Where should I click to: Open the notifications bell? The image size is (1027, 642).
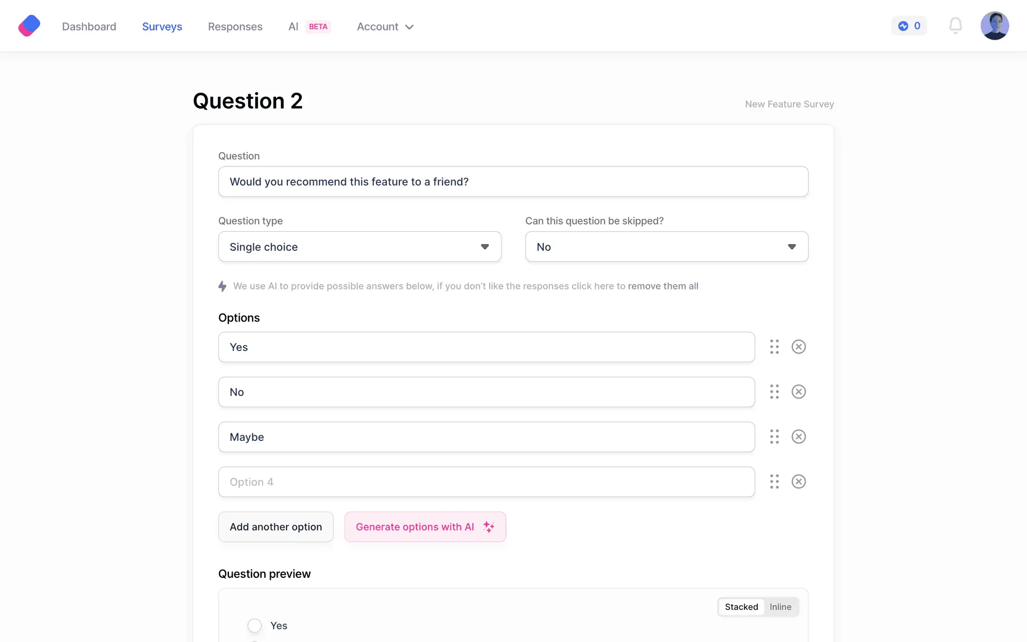point(955,26)
